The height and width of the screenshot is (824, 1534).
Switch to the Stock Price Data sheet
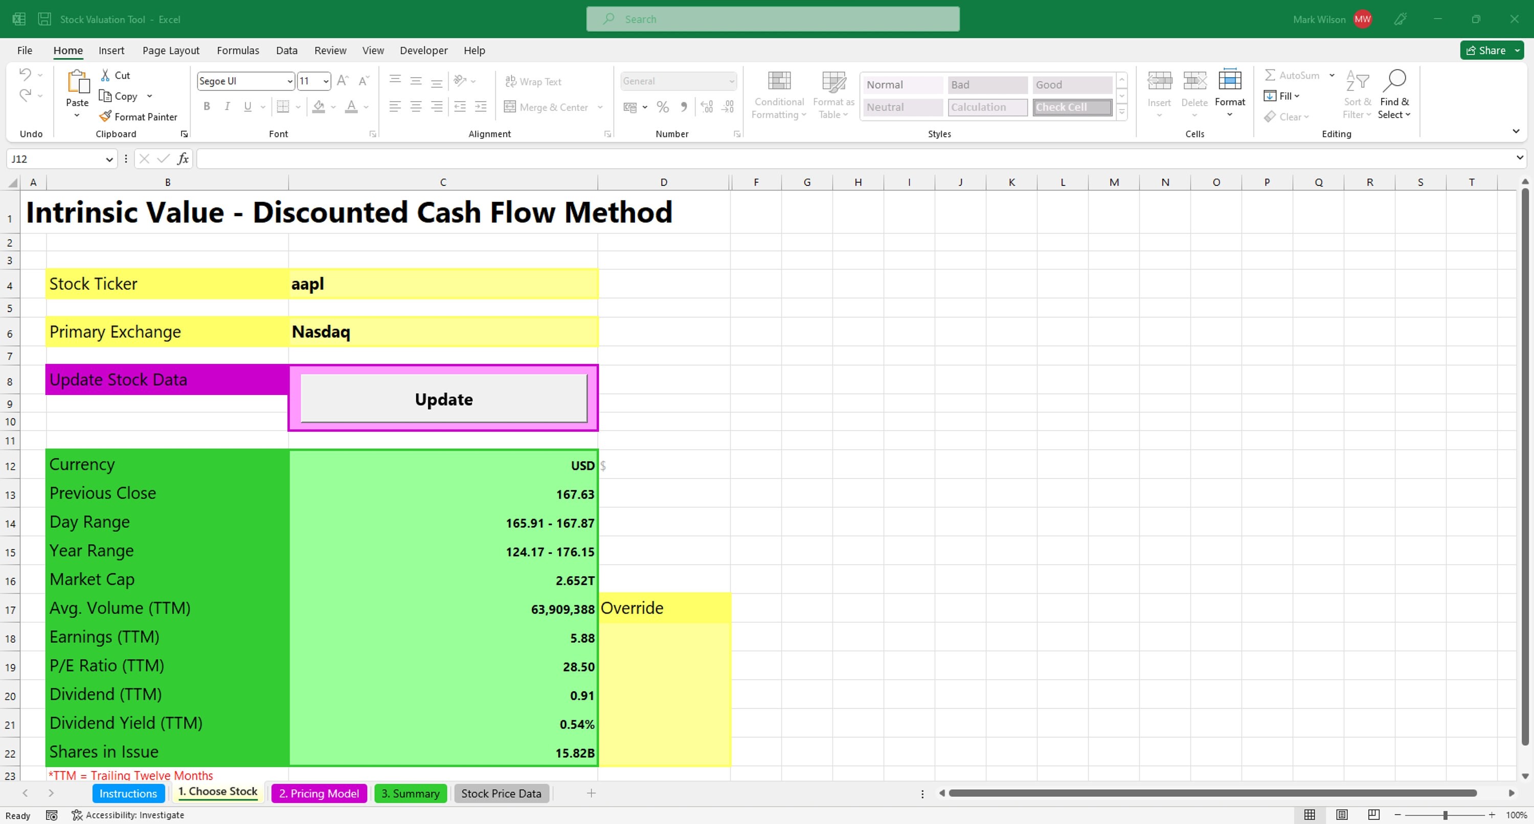[x=501, y=793]
